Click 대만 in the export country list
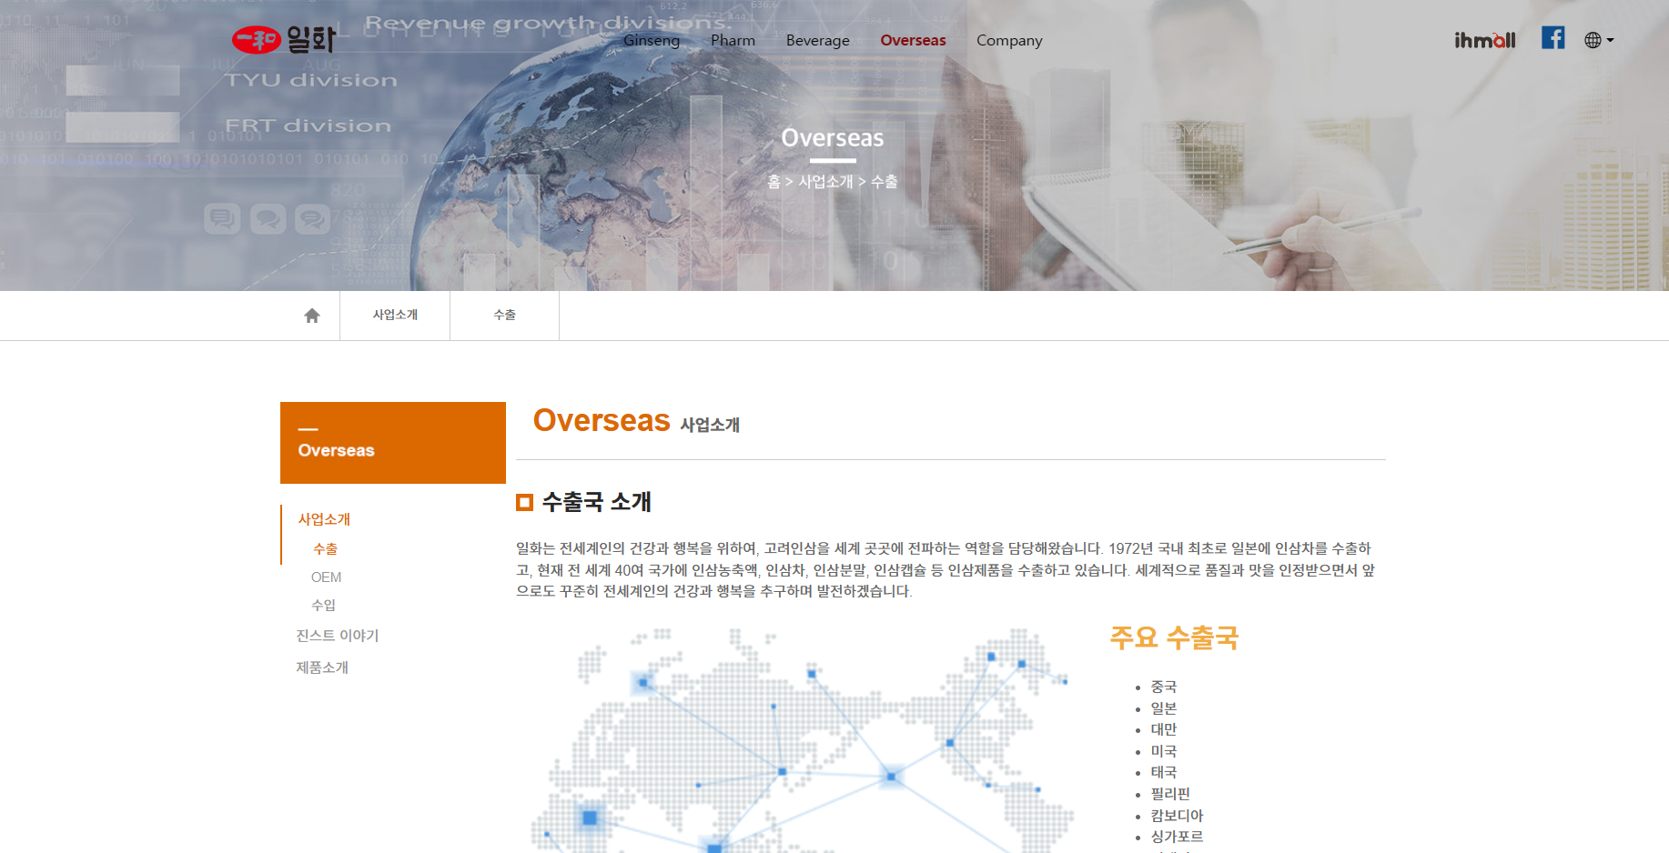This screenshot has width=1669, height=853. tap(1163, 729)
